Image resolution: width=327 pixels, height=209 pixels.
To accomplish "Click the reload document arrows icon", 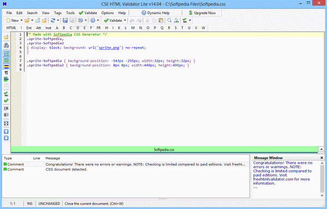I will pos(53,20).
